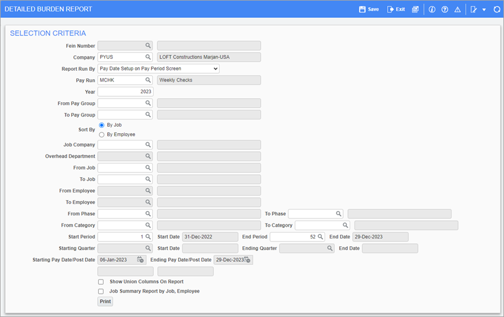Viewport: 504px width, 317px height.
Task: Open the stacked windows icon beside Exit
Action: click(415, 10)
